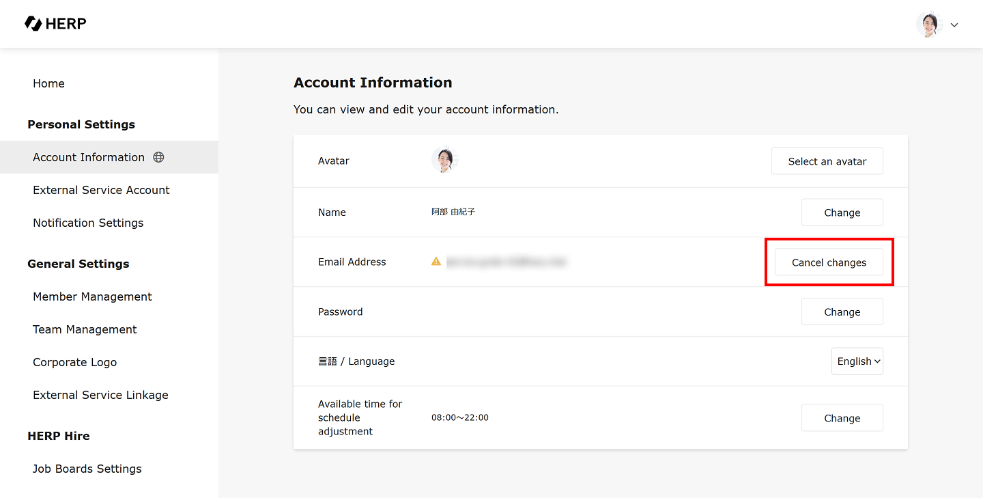This screenshot has height=498, width=983.
Task: Click Change button for Name
Action: (x=842, y=212)
